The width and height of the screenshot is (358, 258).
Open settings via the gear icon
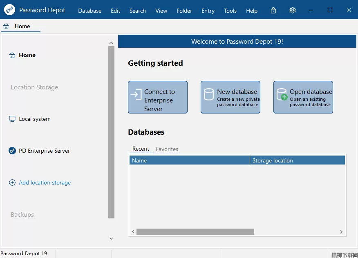293,10
